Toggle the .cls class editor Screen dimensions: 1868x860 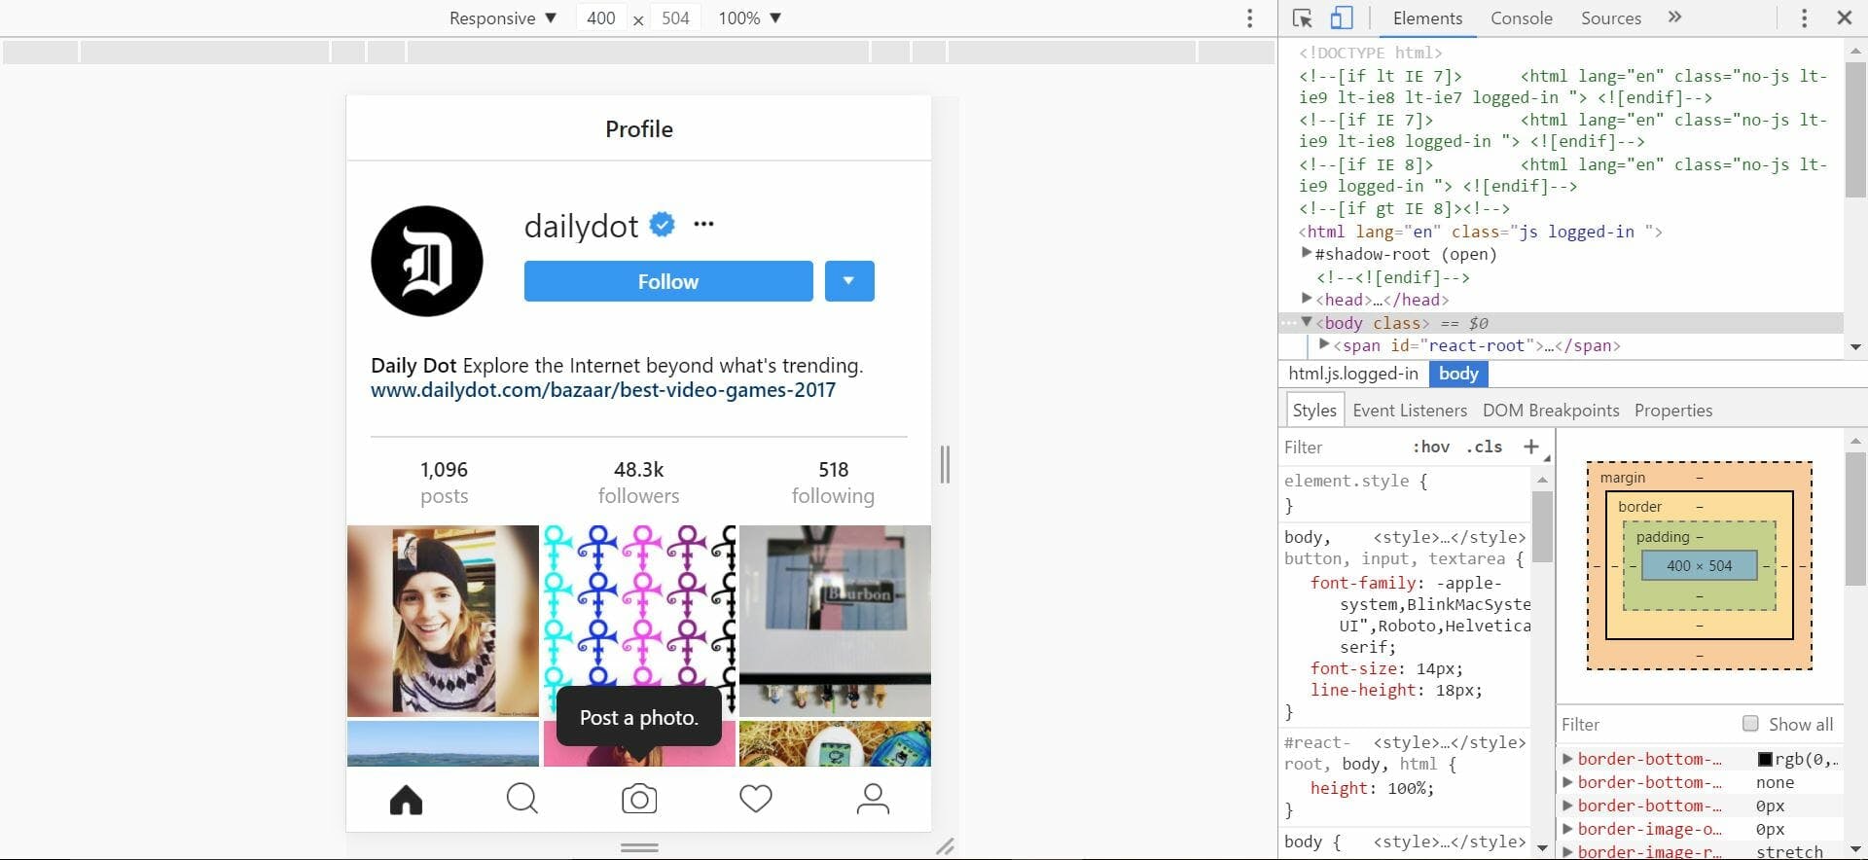pyautogui.click(x=1485, y=447)
